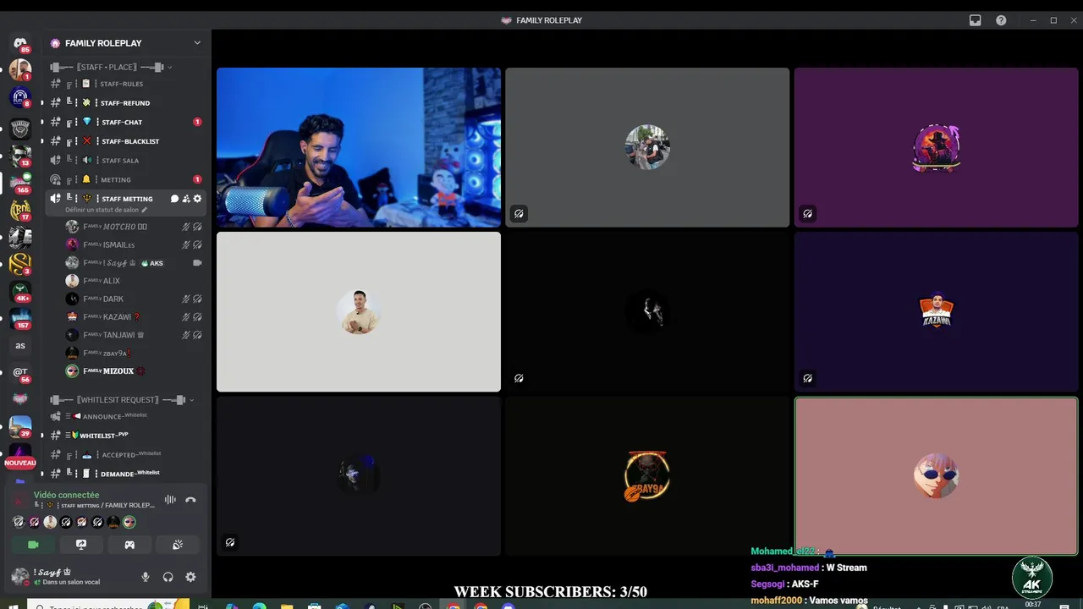The width and height of the screenshot is (1083, 609).
Task: Edit STAFF METTING channel settings gear
Action: click(197, 199)
